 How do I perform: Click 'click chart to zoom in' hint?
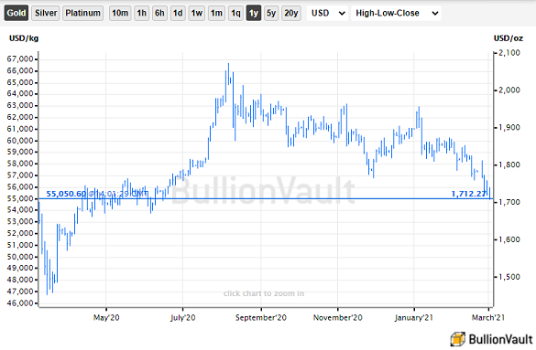(x=264, y=293)
